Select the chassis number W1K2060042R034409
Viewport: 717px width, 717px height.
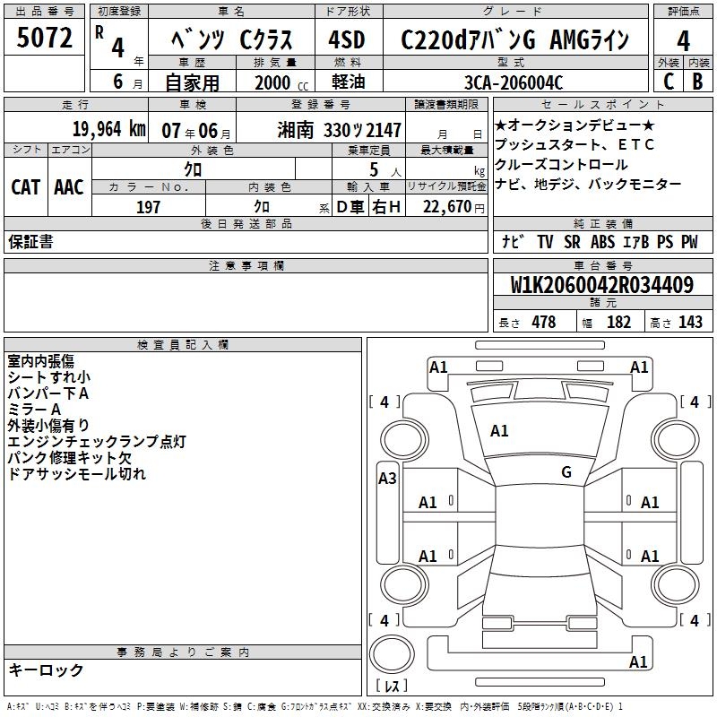[x=601, y=286]
